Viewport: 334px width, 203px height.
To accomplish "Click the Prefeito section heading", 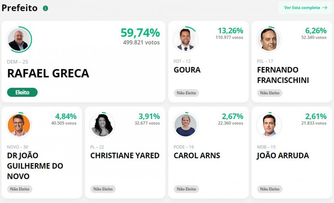I will point(19,8).
